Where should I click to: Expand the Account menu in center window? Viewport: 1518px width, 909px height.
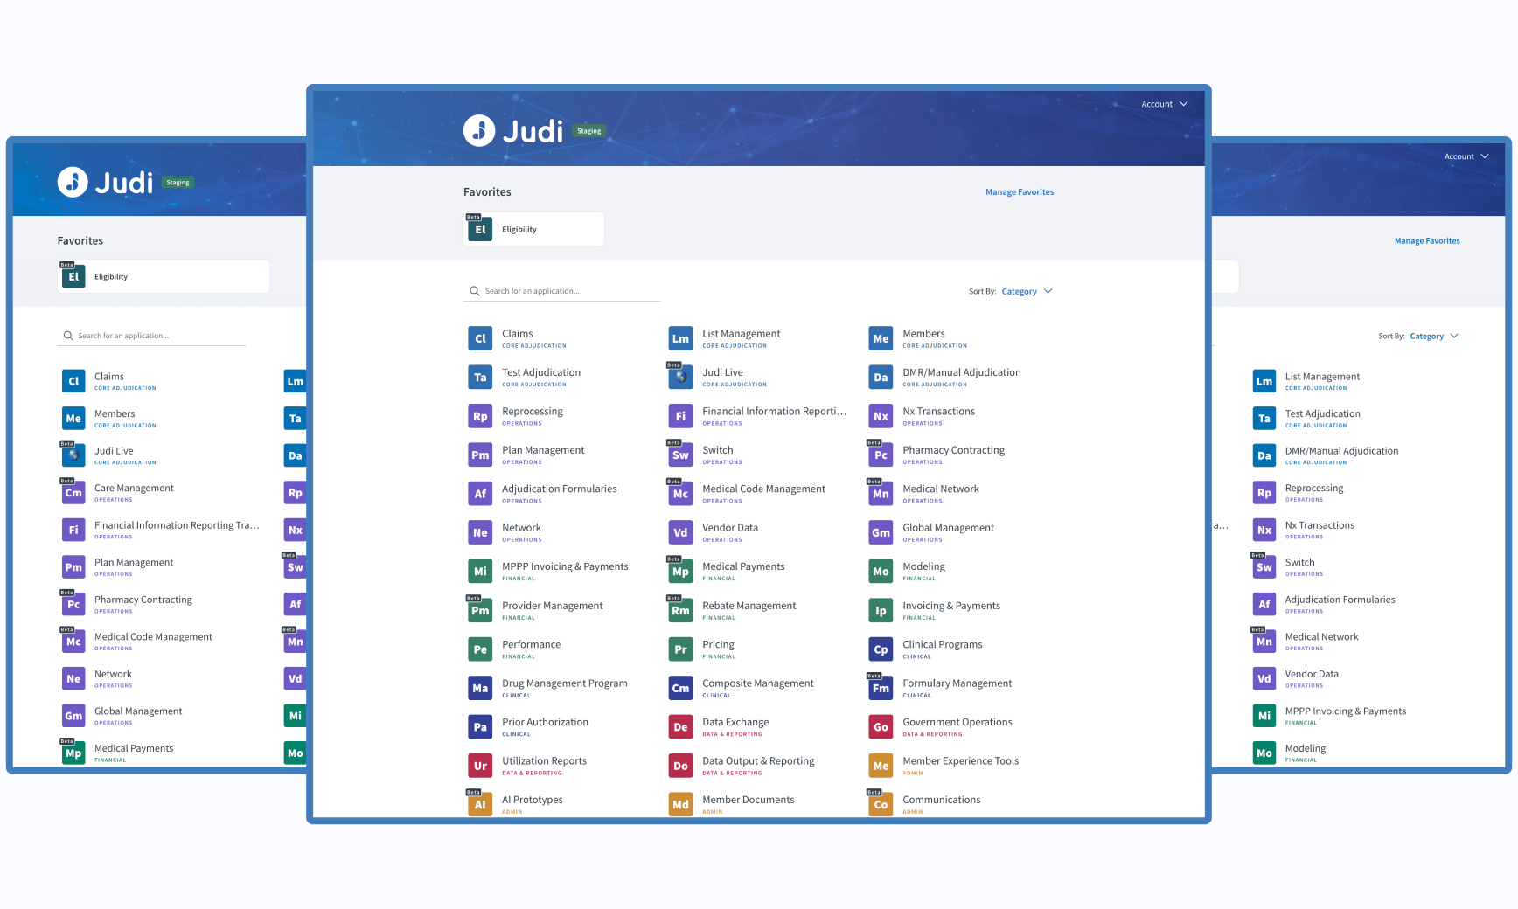[x=1164, y=104]
